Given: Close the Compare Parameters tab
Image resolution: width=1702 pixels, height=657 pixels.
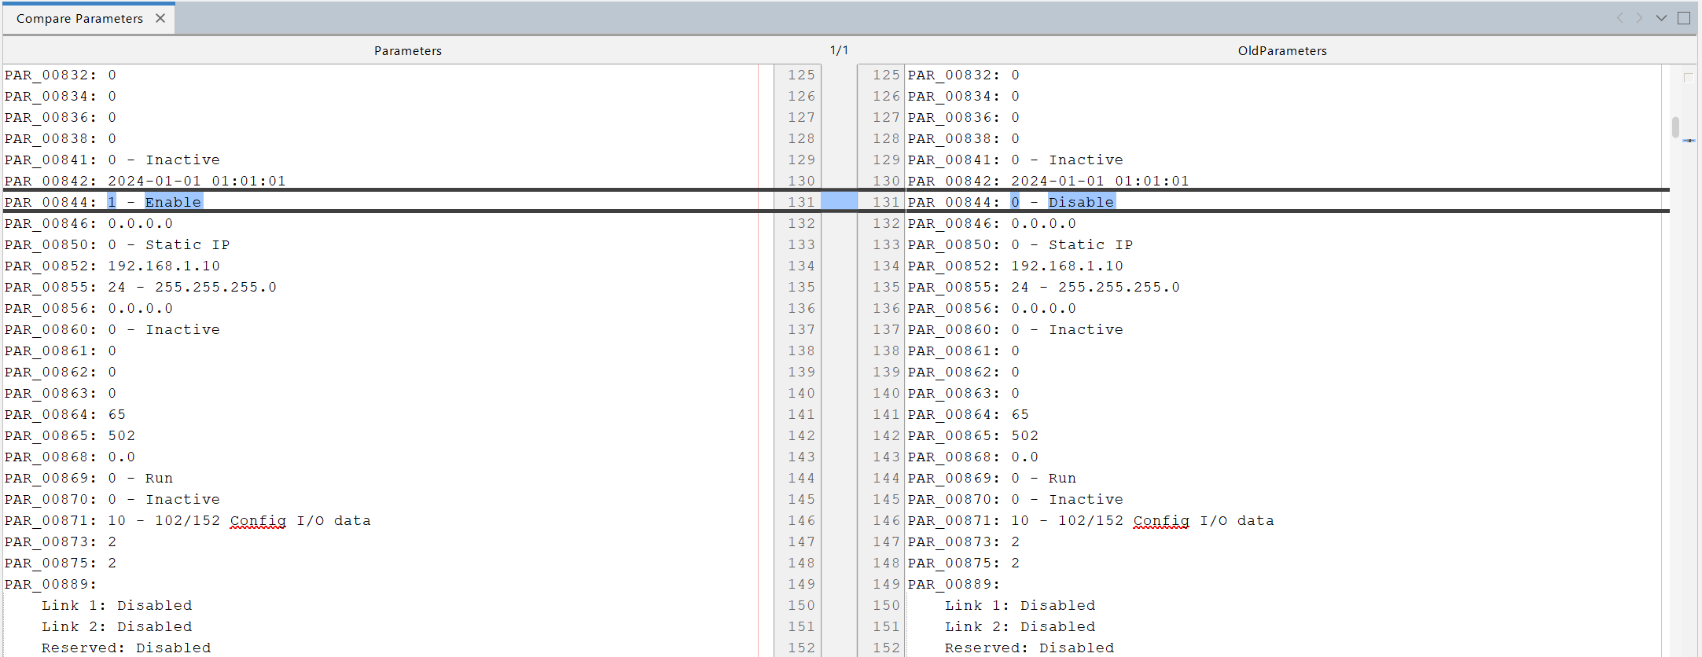Looking at the screenshot, I should 160,18.
